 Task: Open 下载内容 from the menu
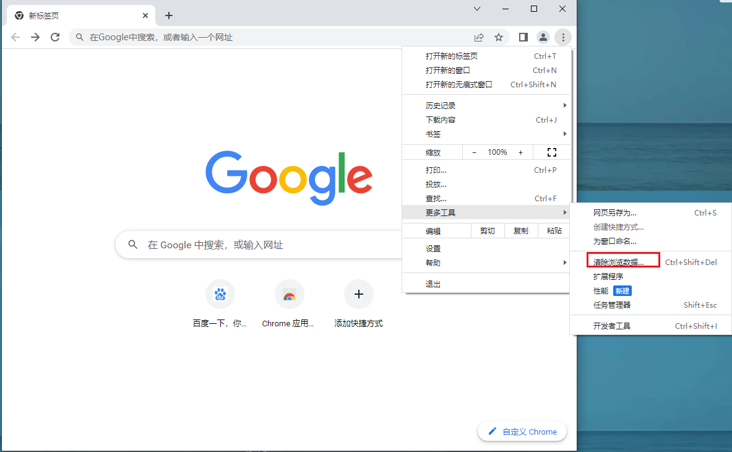[x=486, y=120]
